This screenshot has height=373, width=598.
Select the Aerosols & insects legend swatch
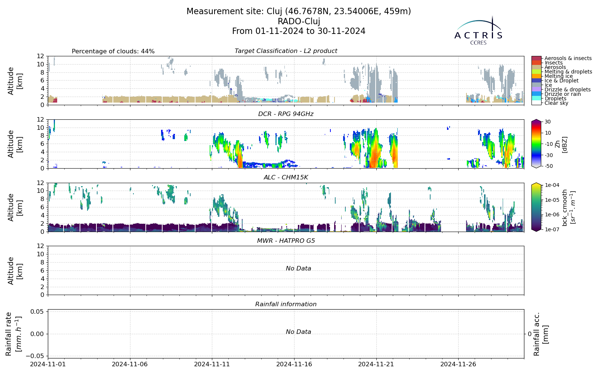tap(536, 59)
